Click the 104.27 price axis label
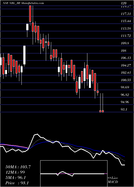This screenshot has height=187, width=134. (126, 65)
